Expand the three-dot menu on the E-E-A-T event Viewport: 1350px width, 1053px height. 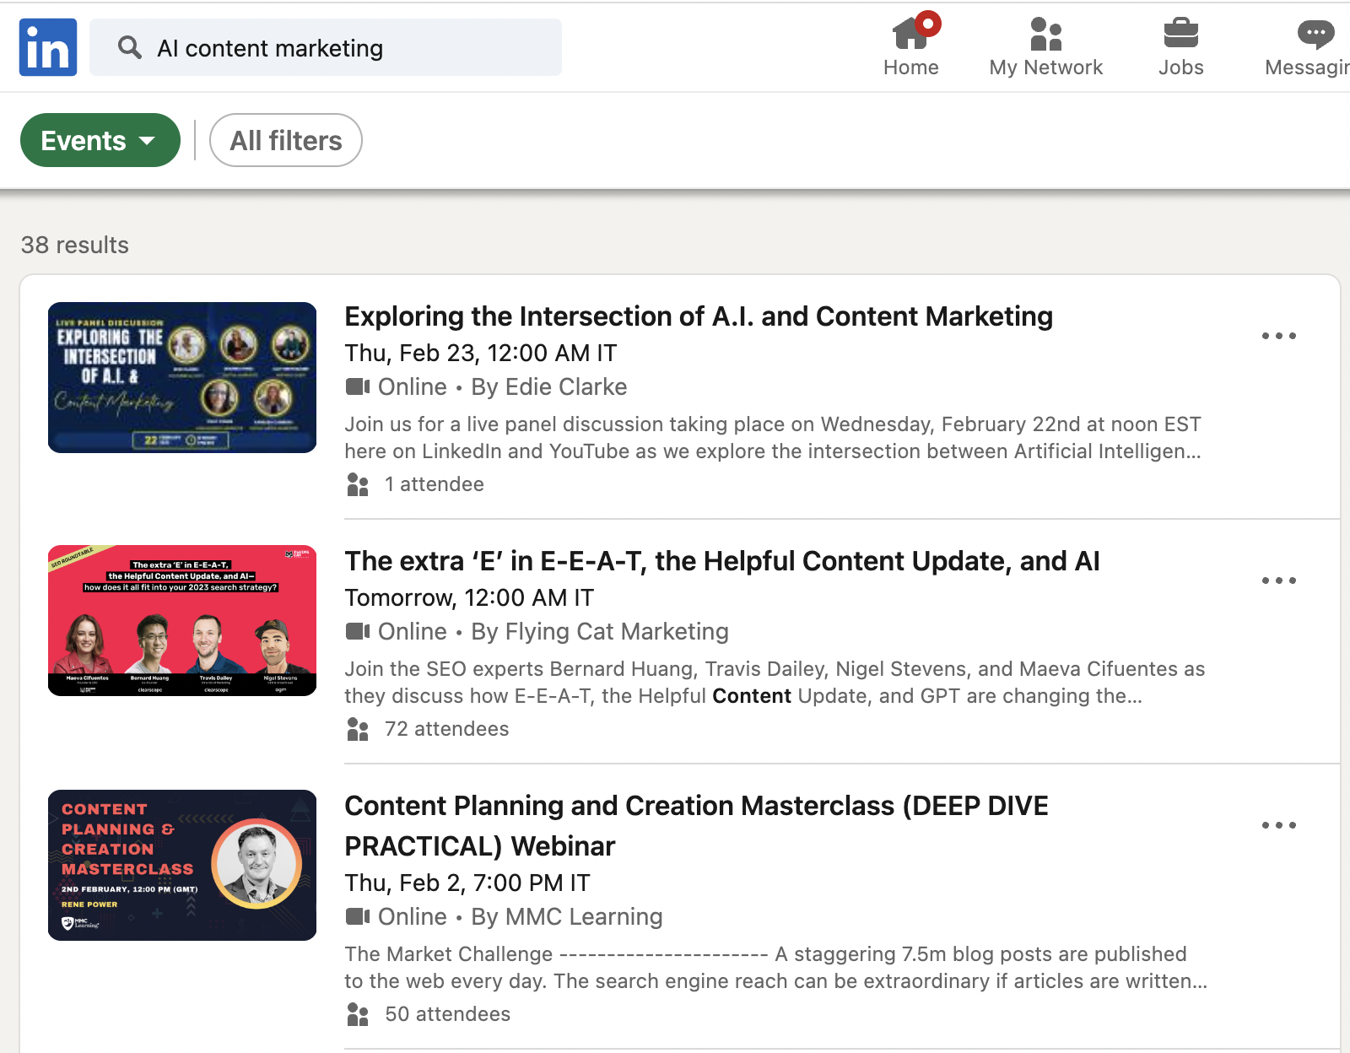click(1279, 580)
